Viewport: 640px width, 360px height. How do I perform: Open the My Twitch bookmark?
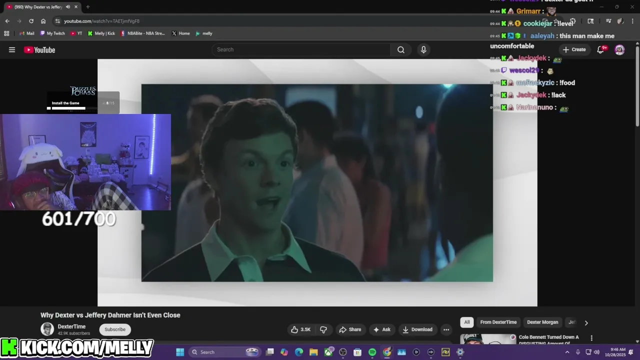tap(52, 33)
